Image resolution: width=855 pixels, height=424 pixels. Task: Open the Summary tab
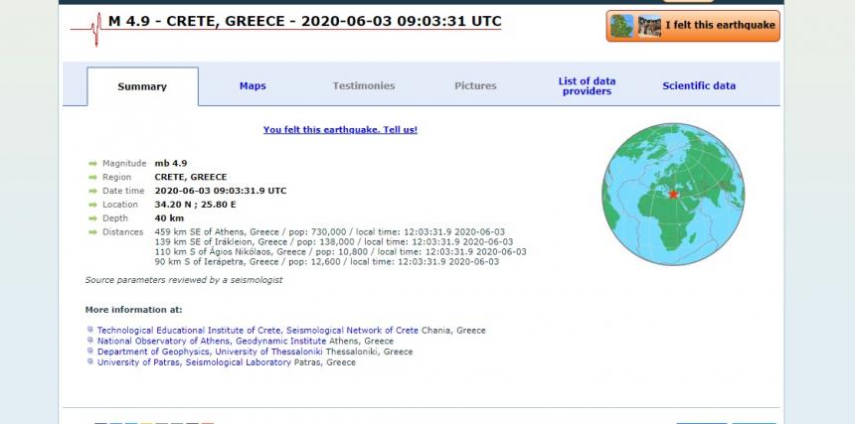(x=142, y=87)
